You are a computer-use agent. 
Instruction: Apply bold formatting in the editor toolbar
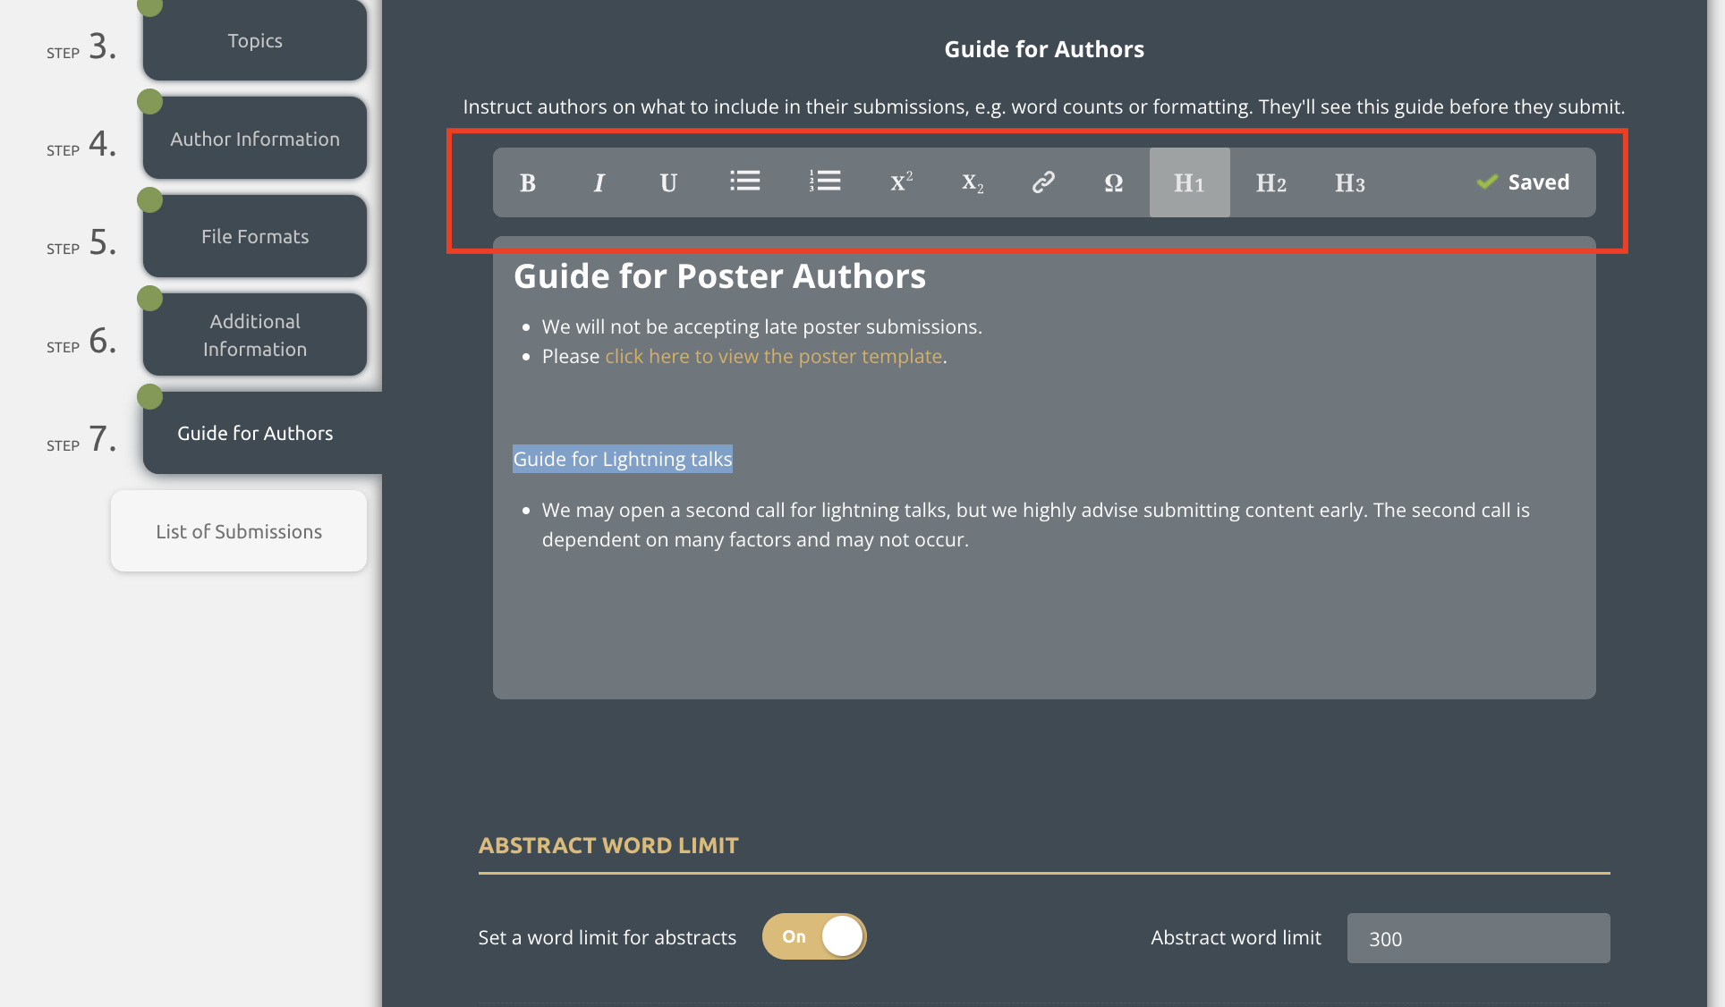pyautogui.click(x=528, y=182)
